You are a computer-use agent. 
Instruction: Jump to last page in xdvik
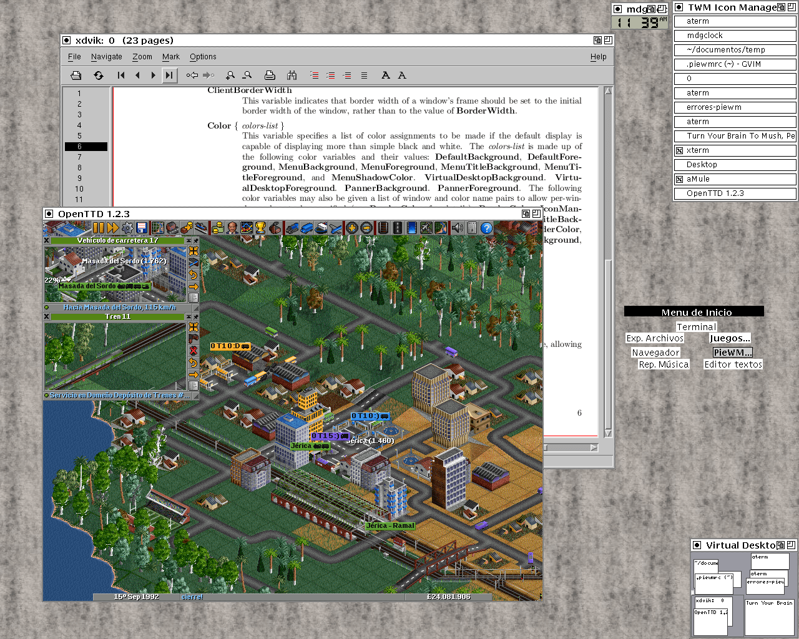169,76
